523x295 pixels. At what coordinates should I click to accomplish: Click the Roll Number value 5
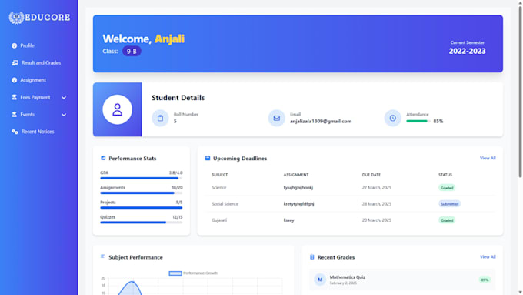pyautogui.click(x=175, y=121)
